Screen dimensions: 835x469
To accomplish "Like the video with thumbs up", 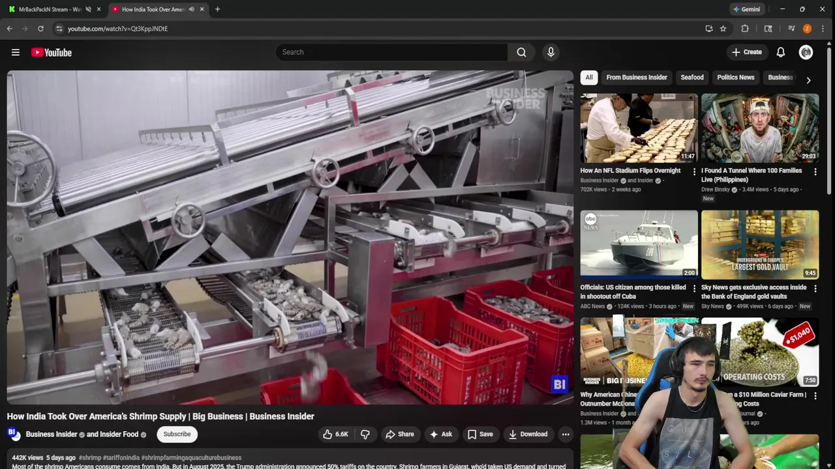I will [335, 434].
